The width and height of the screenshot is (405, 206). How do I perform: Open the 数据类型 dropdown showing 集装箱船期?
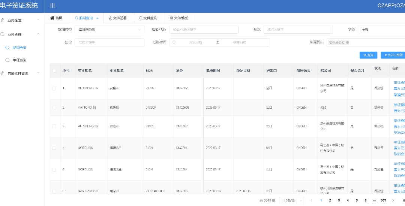pos(109,30)
